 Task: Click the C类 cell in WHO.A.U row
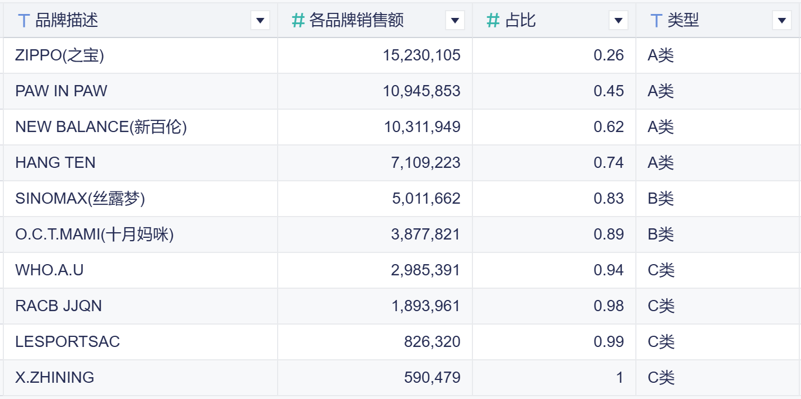pos(718,270)
